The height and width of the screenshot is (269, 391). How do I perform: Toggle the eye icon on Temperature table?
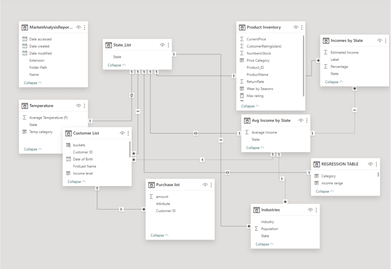pyautogui.click(x=78, y=106)
